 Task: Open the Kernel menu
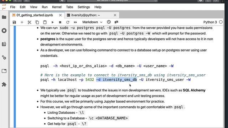[57, 7]
